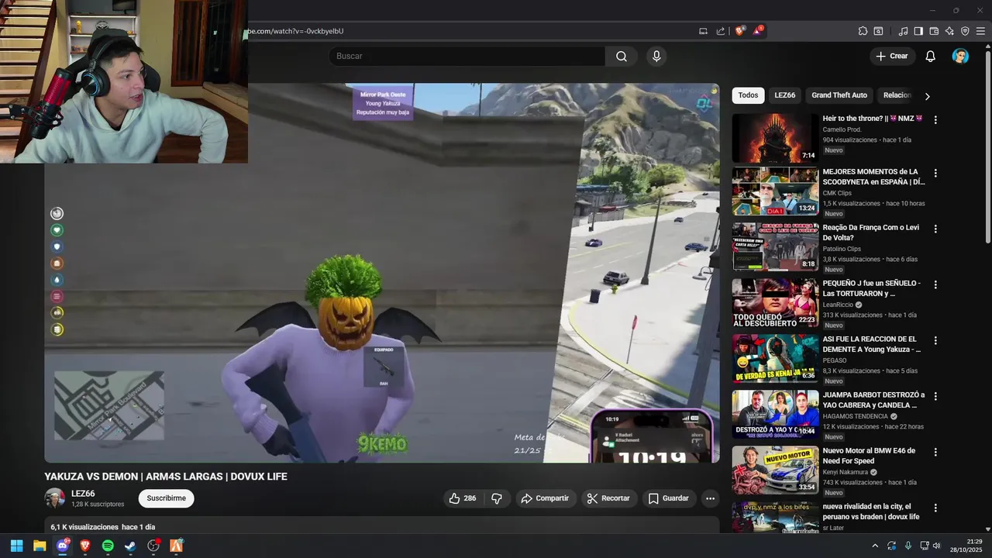
Task: Open 'Heir to the throne?' video thumbnail
Action: coord(775,138)
